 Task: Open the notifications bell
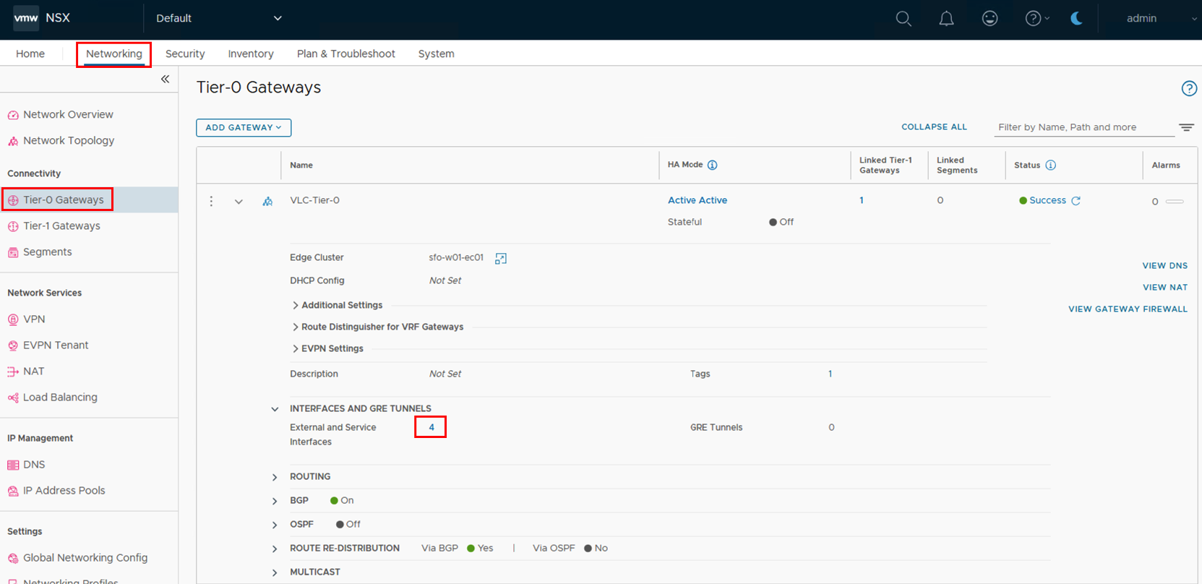tap(946, 19)
